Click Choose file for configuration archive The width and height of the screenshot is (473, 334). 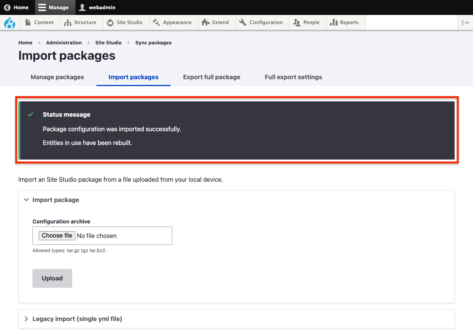[57, 236]
